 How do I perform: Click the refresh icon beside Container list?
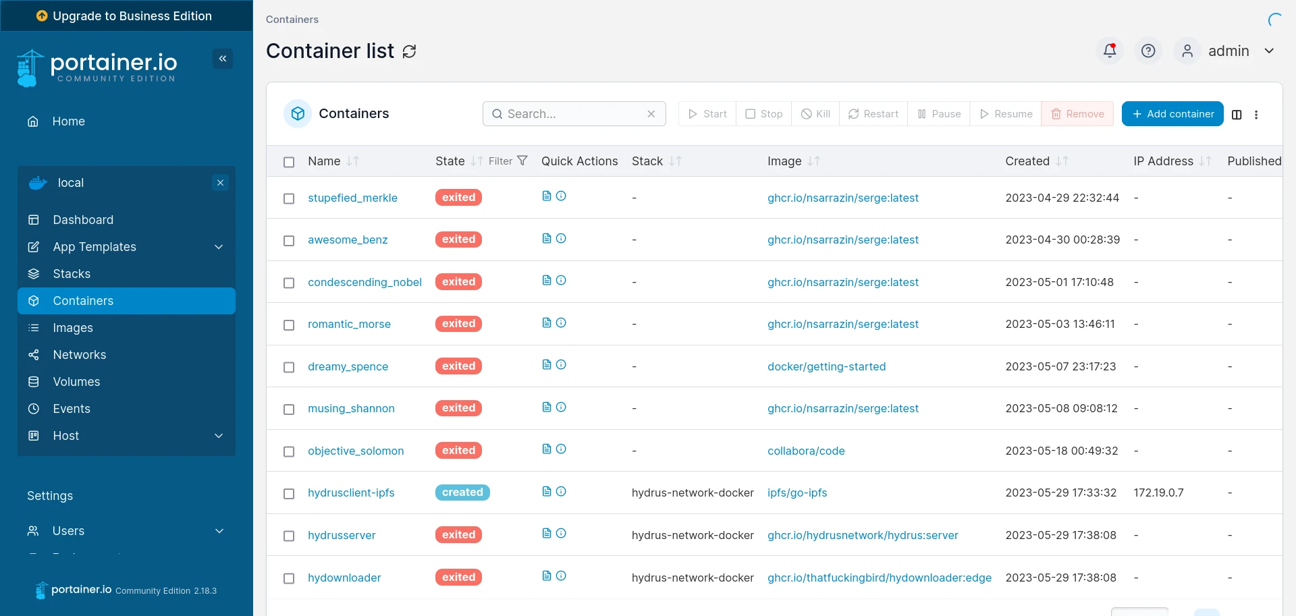click(x=409, y=51)
